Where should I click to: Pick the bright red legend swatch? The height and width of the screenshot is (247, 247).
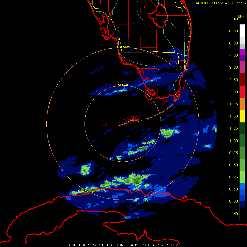(242, 92)
